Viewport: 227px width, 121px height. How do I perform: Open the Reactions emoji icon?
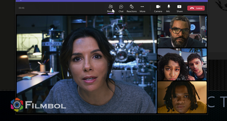pos(132,7)
